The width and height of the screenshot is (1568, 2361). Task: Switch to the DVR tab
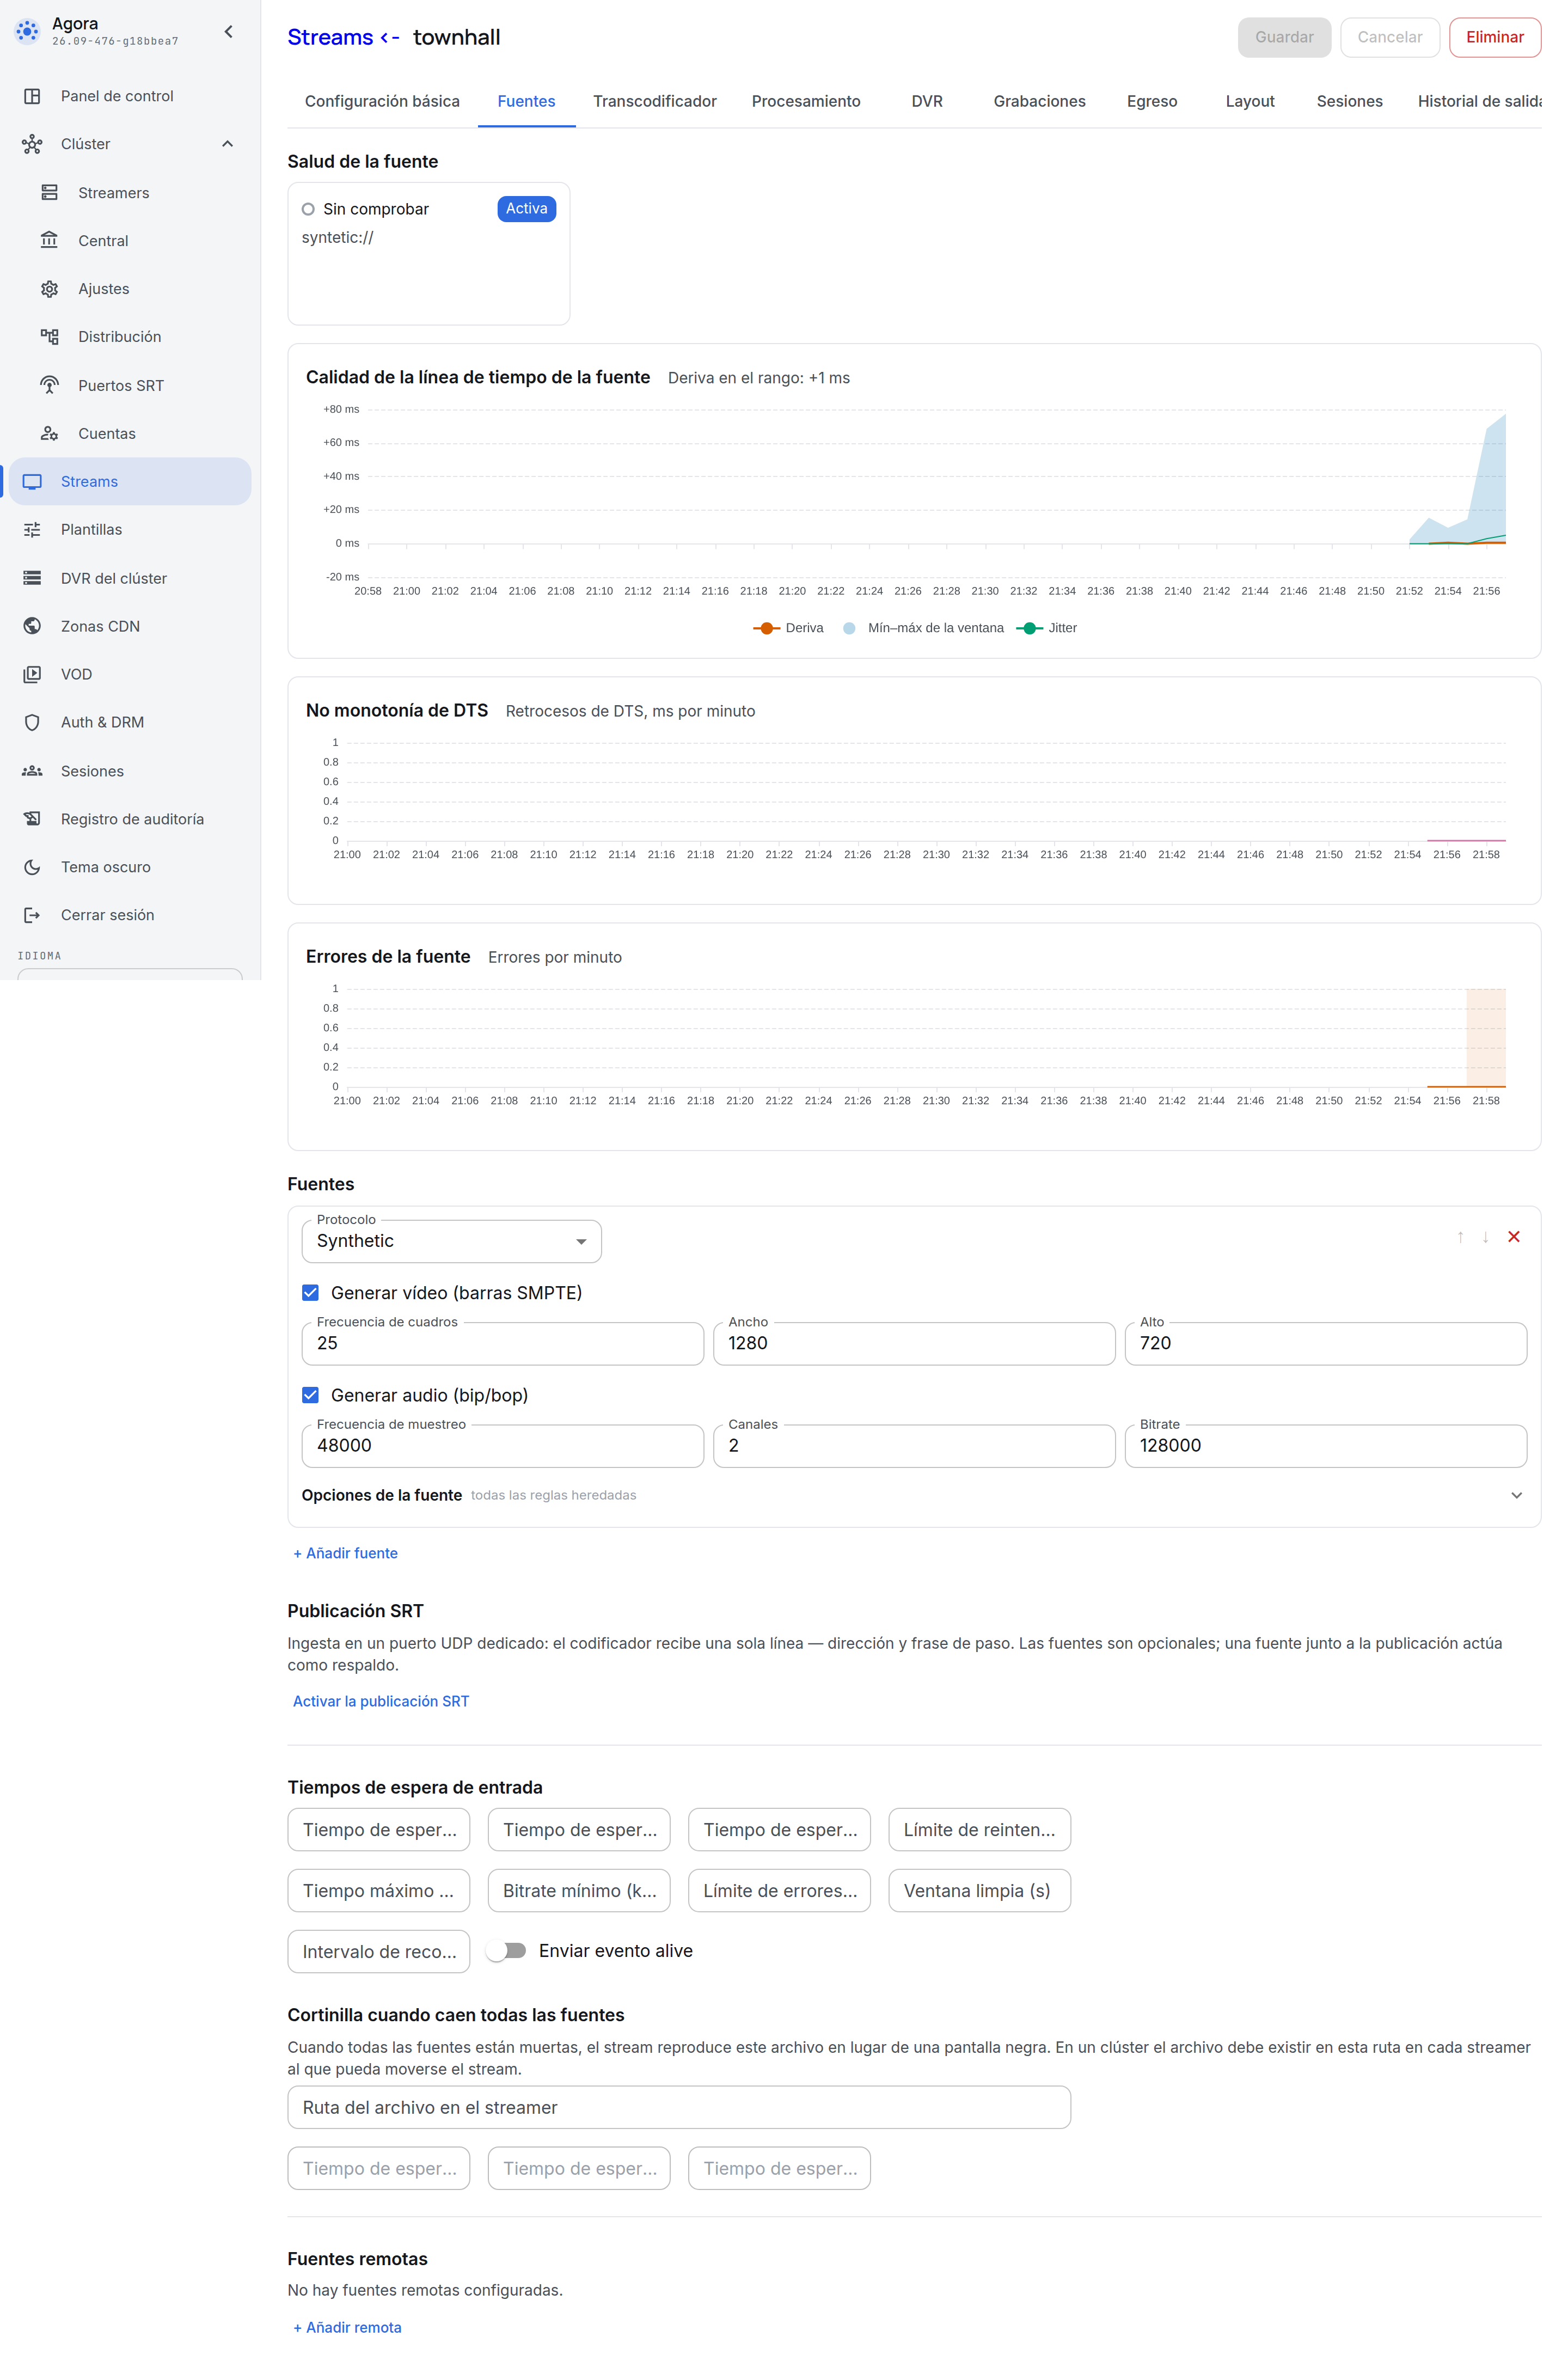point(926,101)
